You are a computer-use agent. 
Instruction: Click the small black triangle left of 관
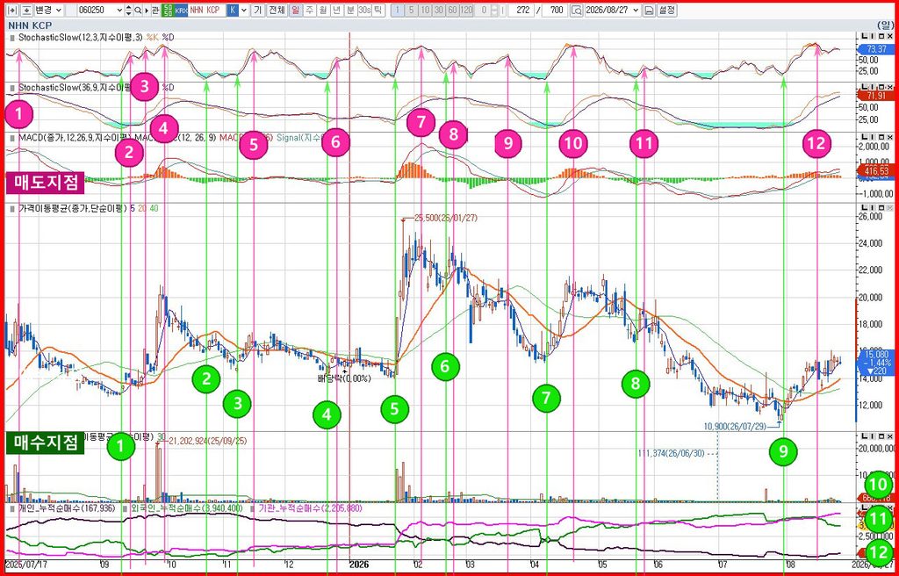(x=147, y=11)
